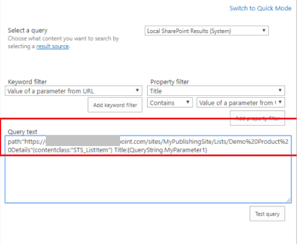Open the Contains operator dropdown
Viewport: 298px width, 245px height.
point(170,103)
